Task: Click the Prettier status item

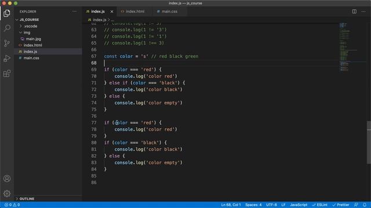Action: click(341, 205)
